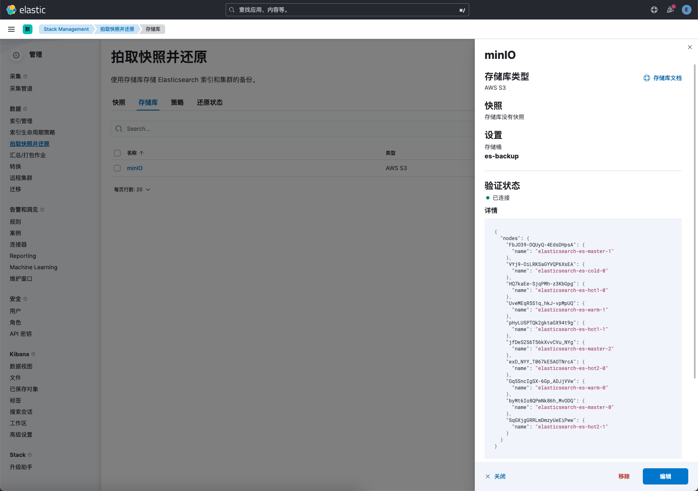Open Machine Learning in the sidebar

(34, 267)
